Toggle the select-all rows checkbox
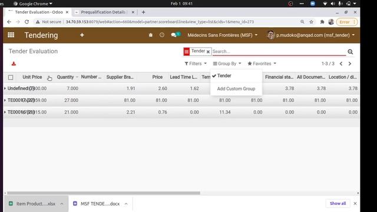377x212 pixels. pyautogui.click(x=11, y=77)
